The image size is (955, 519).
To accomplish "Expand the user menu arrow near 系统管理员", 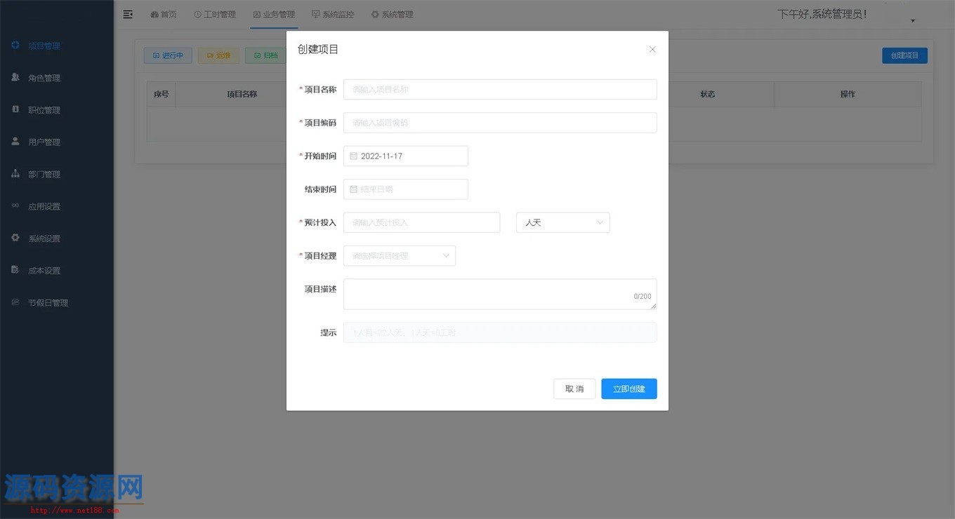I will pyautogui.click(x=913, y=21).
